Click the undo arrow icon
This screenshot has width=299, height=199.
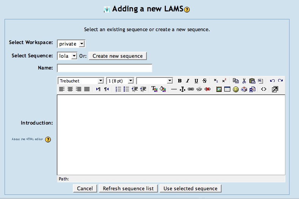[x=272, y=81]
